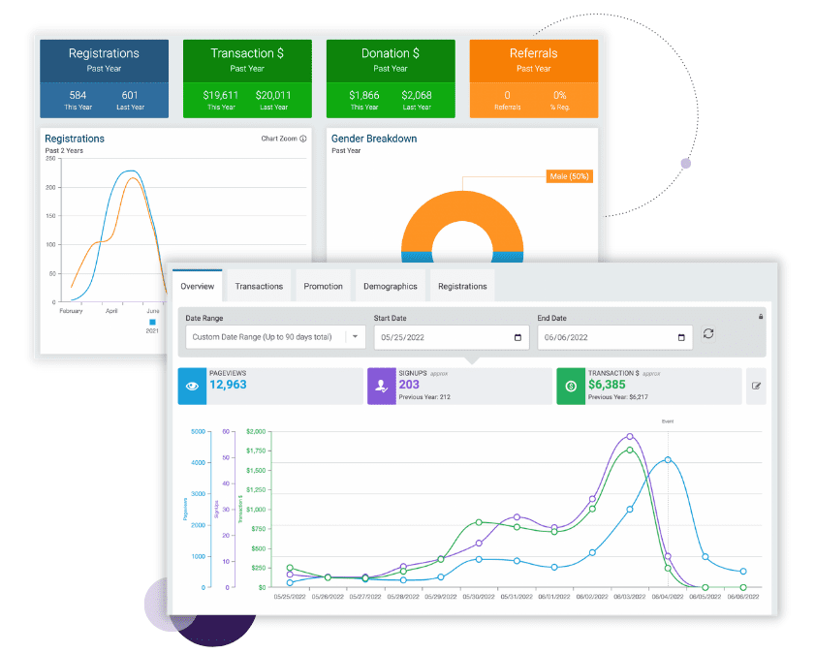The width and height of the screenshot is (815, 653).
Task: Click the refresh date range icon
Action: point(708,333)
